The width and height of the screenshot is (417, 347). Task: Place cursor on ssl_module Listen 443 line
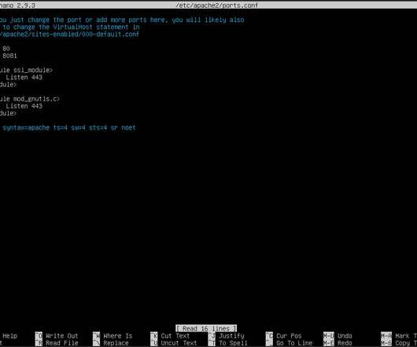click(24, 77)
